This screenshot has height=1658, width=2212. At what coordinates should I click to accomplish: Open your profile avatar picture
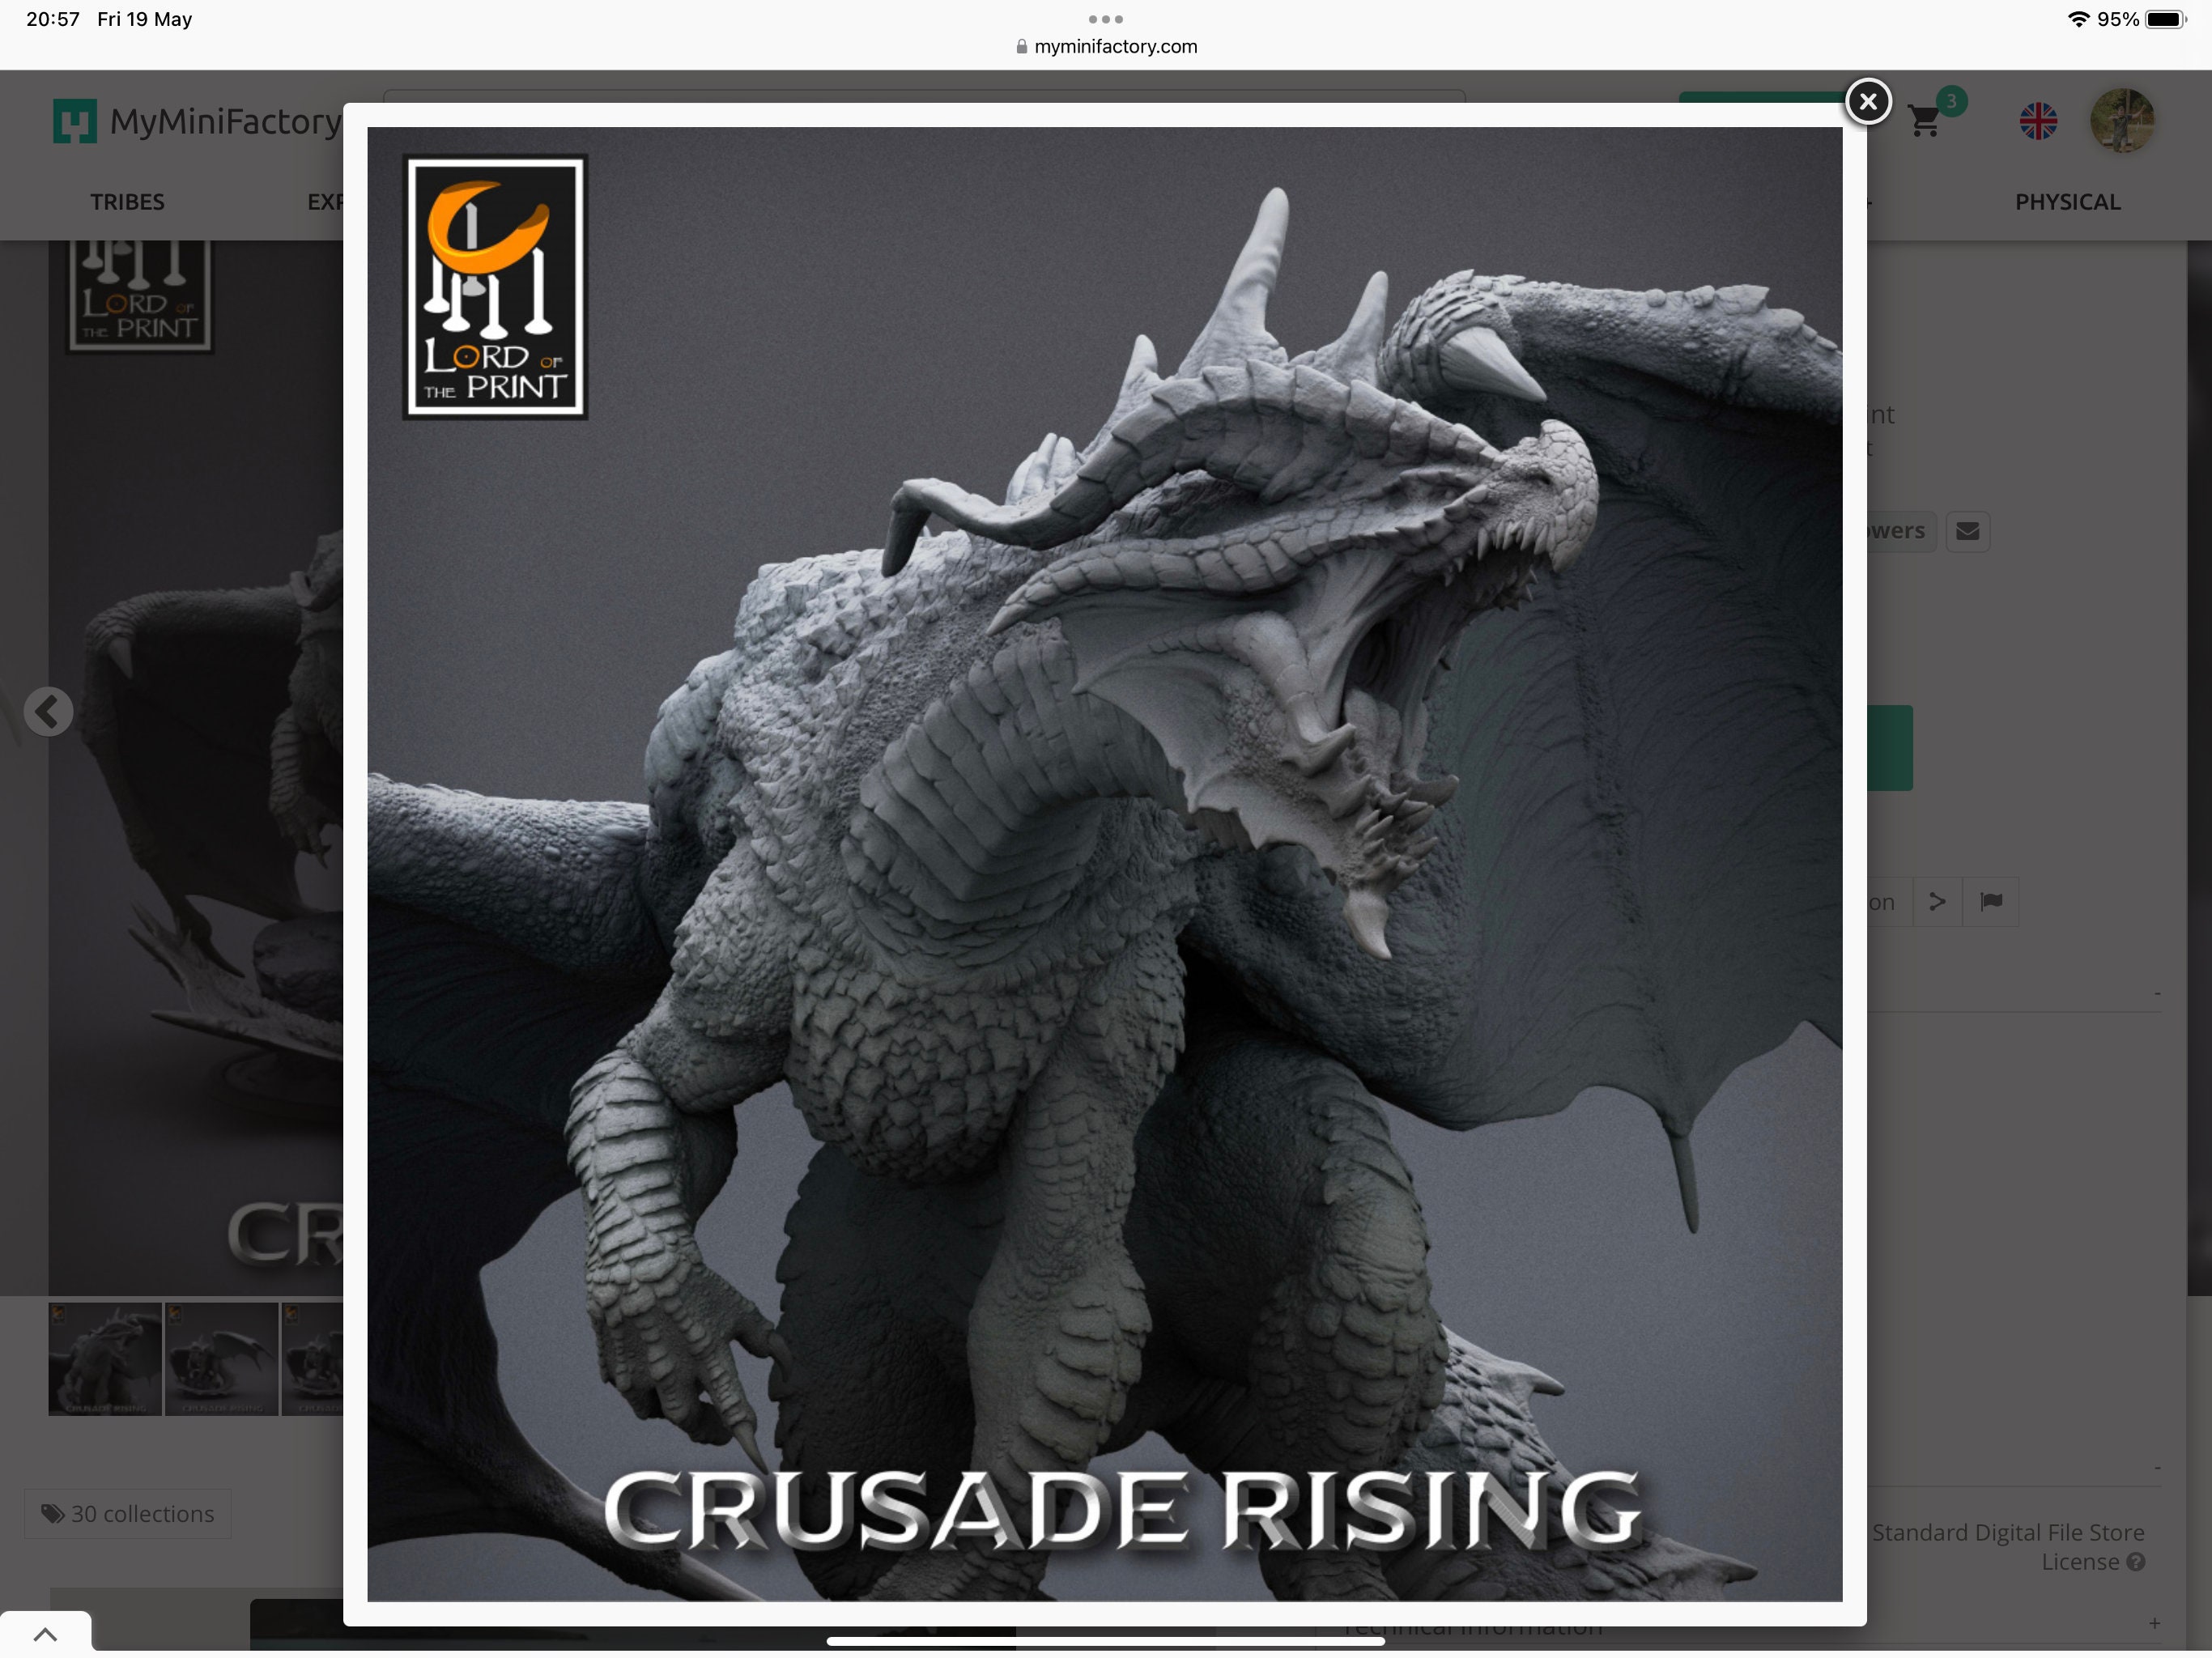[2124, 120]
